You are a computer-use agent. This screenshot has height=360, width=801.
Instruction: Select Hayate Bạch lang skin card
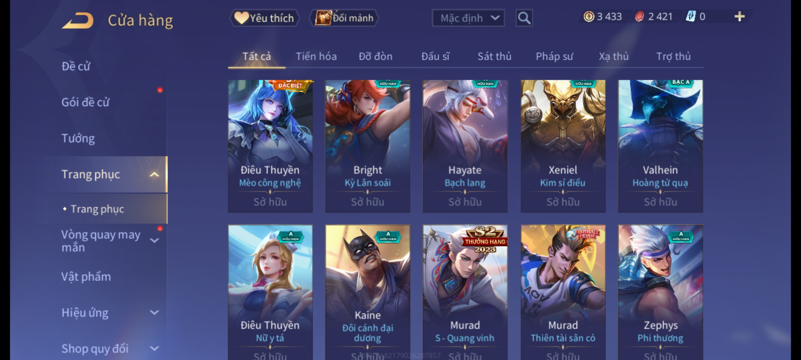pos(465,146)
